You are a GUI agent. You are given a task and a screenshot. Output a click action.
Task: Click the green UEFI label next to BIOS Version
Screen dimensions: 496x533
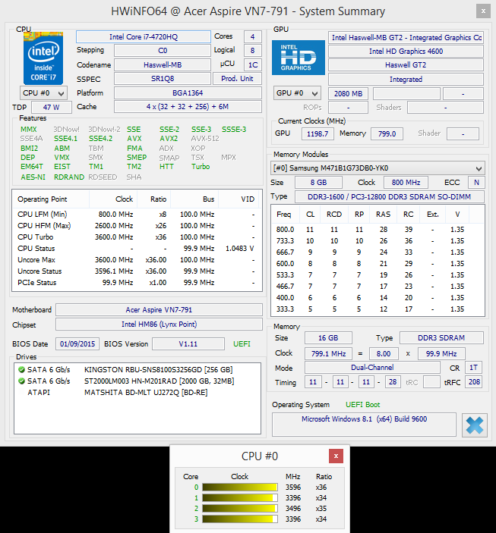point(242,344)
